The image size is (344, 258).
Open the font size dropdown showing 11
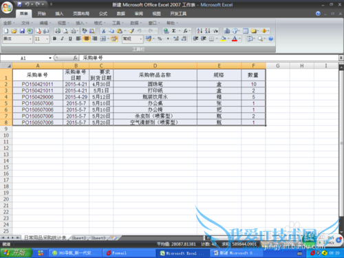pos(47,39)
